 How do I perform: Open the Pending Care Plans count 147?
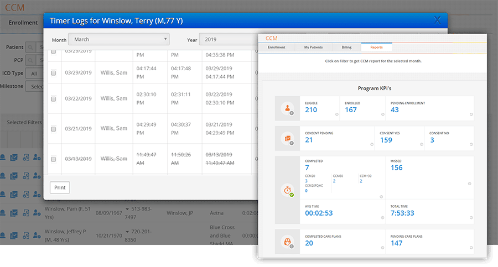(x=396, y=243)
